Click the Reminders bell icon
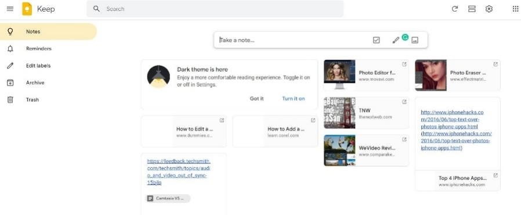The image size is (521, 215). (x=10, y=49)
